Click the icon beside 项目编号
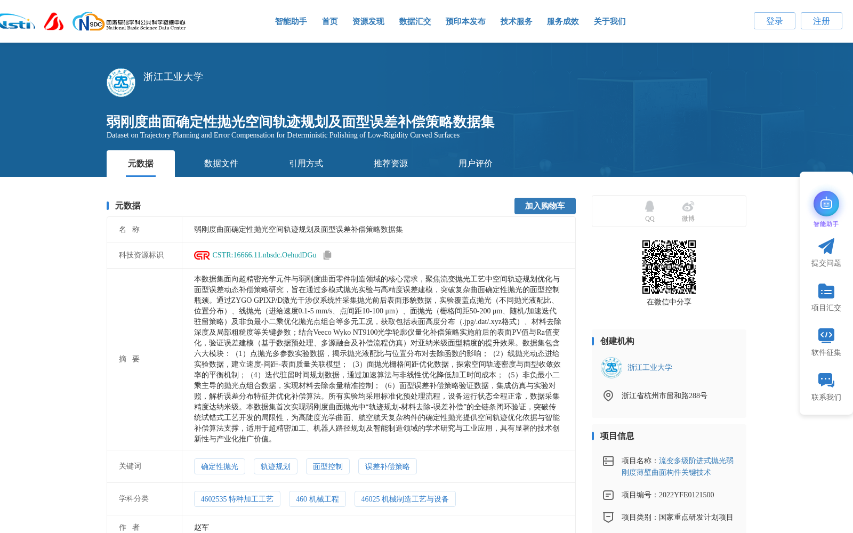The width and height of the screenshot is (853, 533). tap(608, 495)
